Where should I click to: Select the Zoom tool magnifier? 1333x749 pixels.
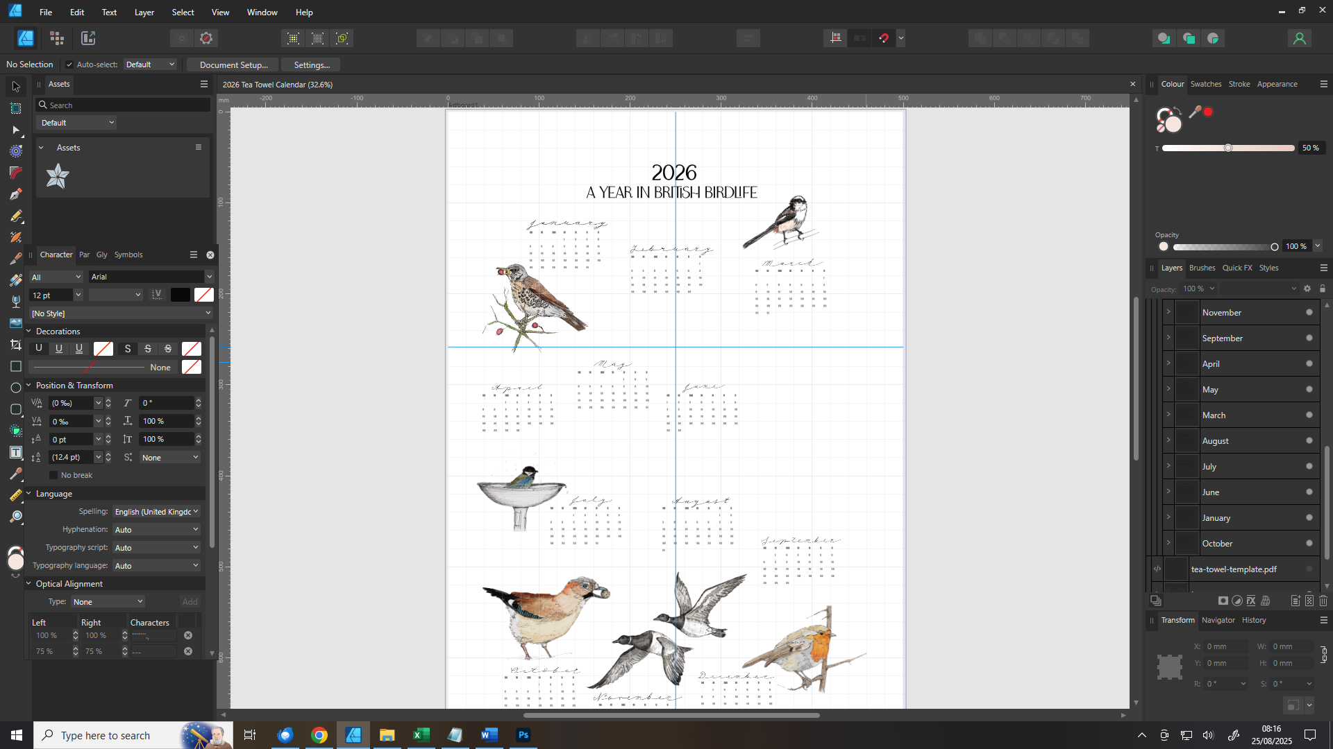(x=15, y=517)
